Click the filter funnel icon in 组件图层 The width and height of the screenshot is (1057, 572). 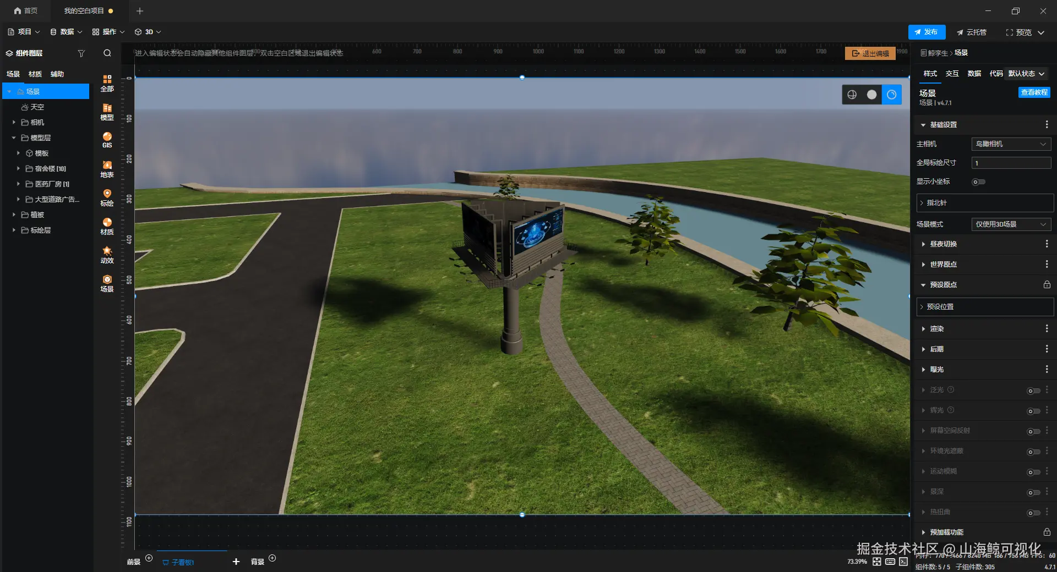(81, 53)
